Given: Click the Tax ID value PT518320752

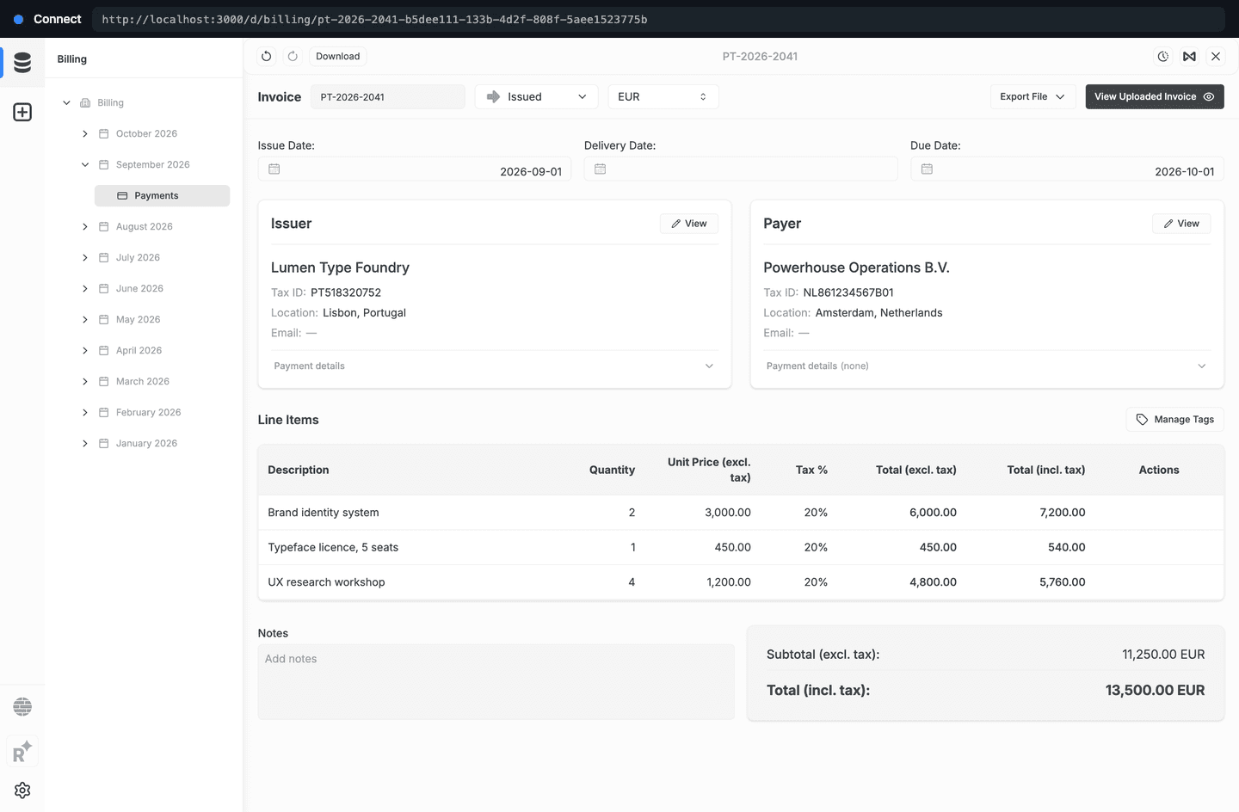Looking at the screenshot, I should click(346, 292).
